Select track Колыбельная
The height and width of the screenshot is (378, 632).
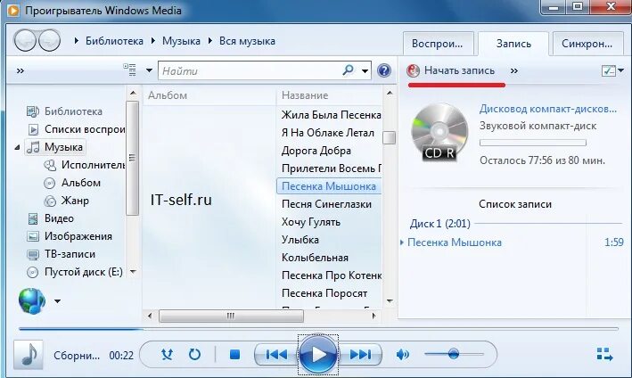point(315,258)
